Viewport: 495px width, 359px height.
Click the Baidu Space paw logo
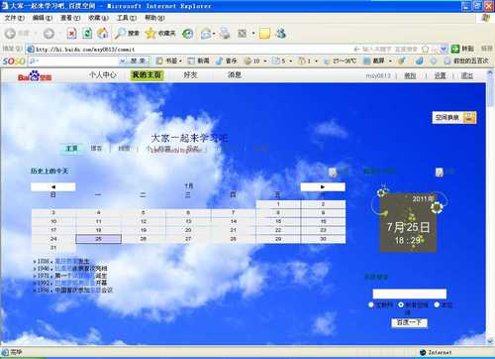pos(35,76)
